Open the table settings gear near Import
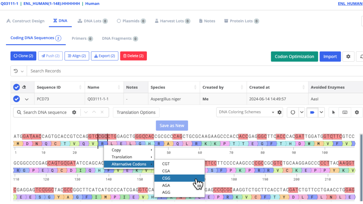 pos(348,56)
